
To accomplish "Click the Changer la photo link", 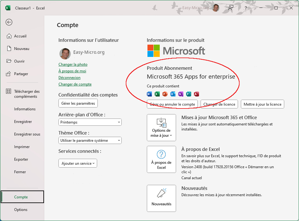I will 73,64.
